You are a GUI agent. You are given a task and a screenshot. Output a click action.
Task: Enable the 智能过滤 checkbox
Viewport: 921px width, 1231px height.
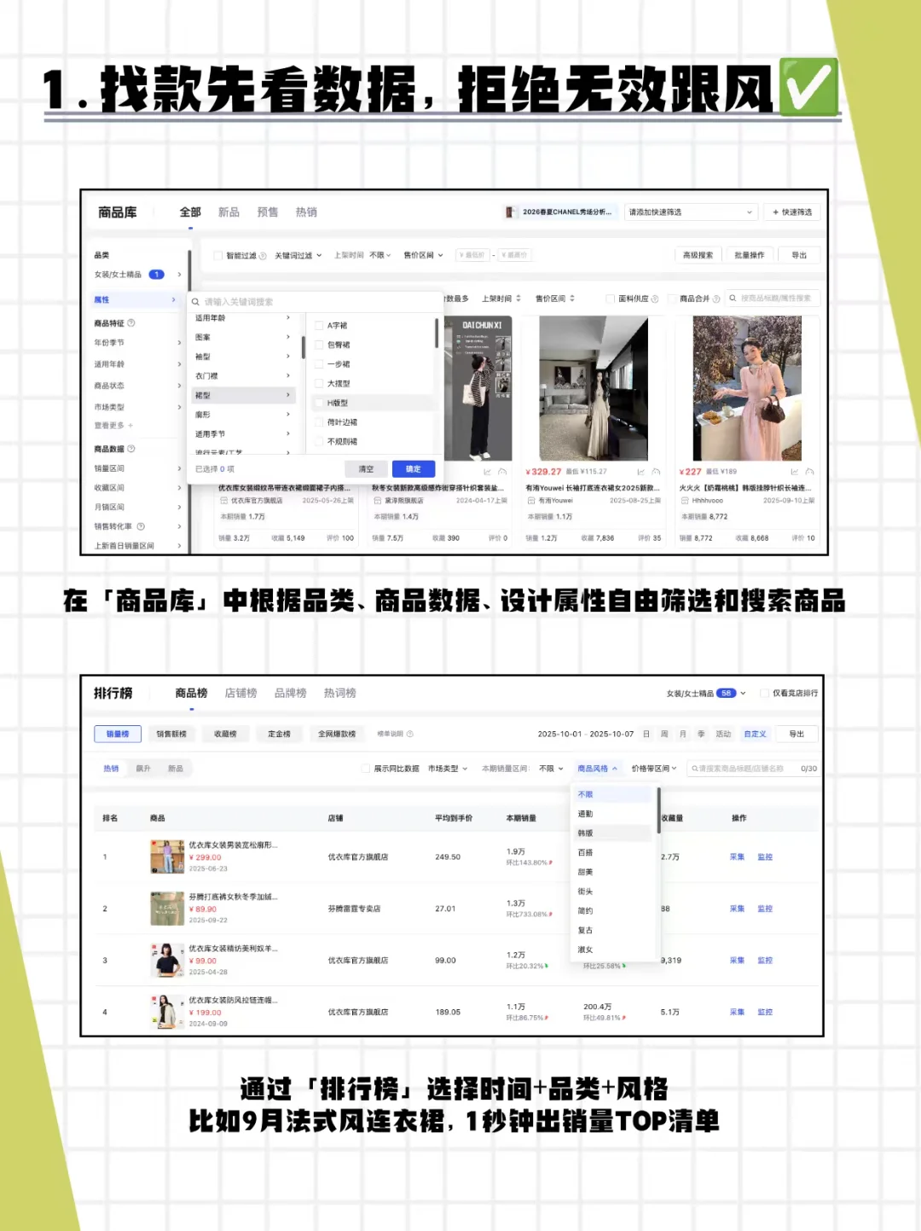[217, 257]
